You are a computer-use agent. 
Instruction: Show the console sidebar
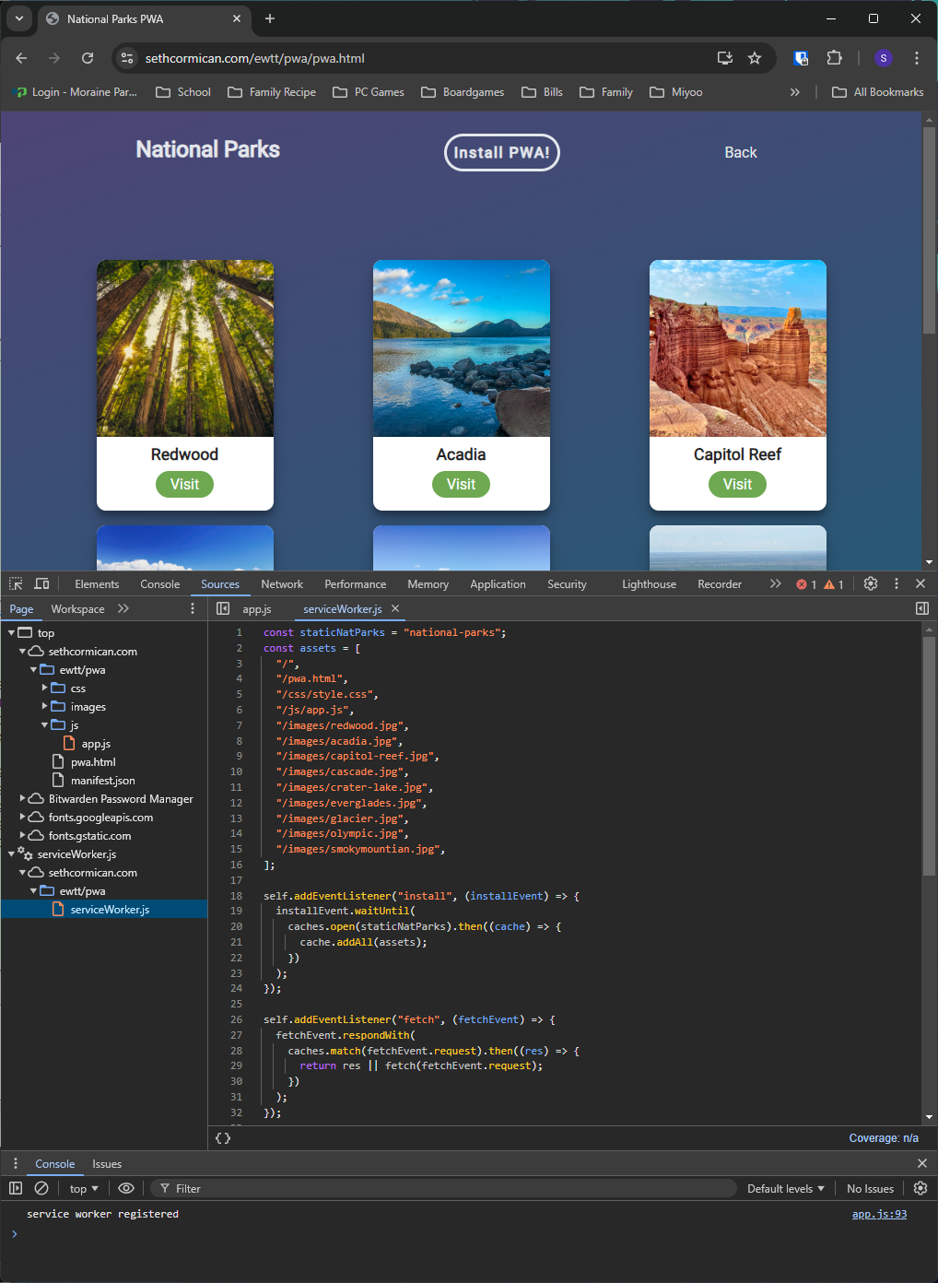[x=16, y=1188]
